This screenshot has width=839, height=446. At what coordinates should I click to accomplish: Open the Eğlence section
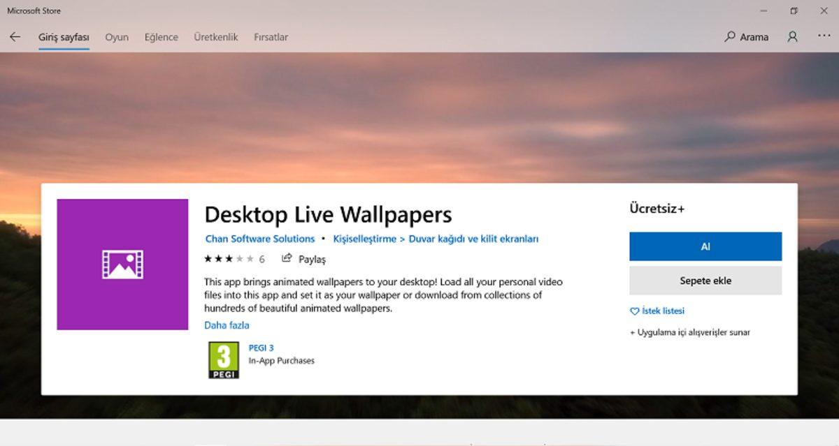[161, 36]
